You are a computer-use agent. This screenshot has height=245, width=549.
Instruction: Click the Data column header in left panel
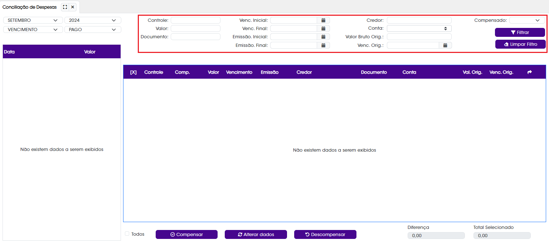point(9,52)
